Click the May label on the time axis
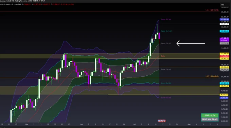 tap(26, 124)
